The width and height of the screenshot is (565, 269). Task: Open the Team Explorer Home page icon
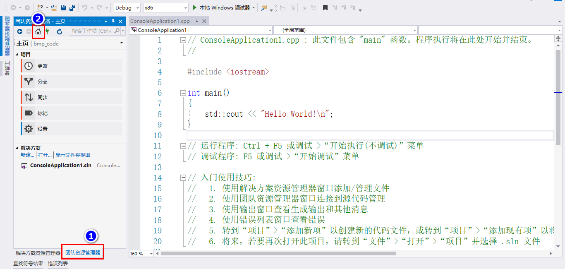38,31
